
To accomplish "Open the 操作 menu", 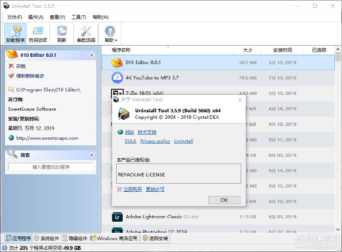I will coord(36,17).
